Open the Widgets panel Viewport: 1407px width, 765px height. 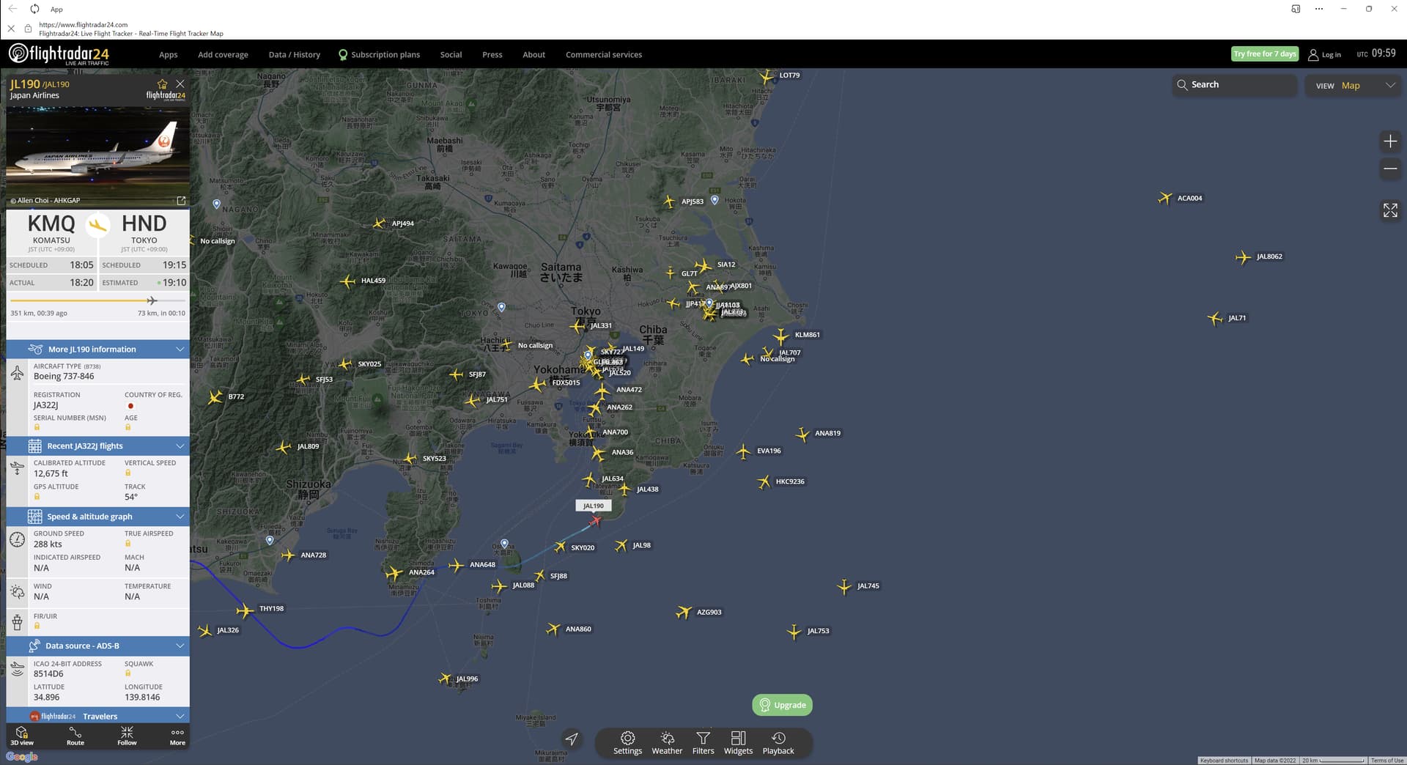coord(738,743)
